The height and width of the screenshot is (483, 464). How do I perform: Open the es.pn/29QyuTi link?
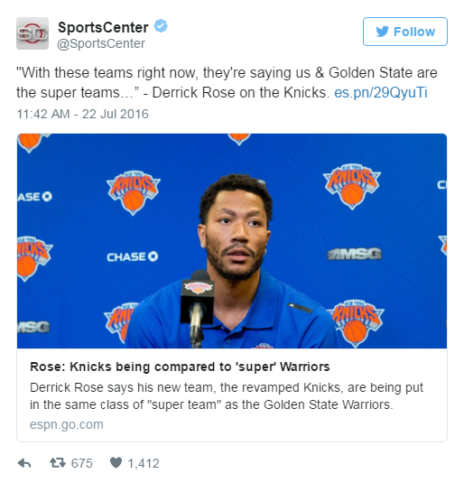[381, 92]
